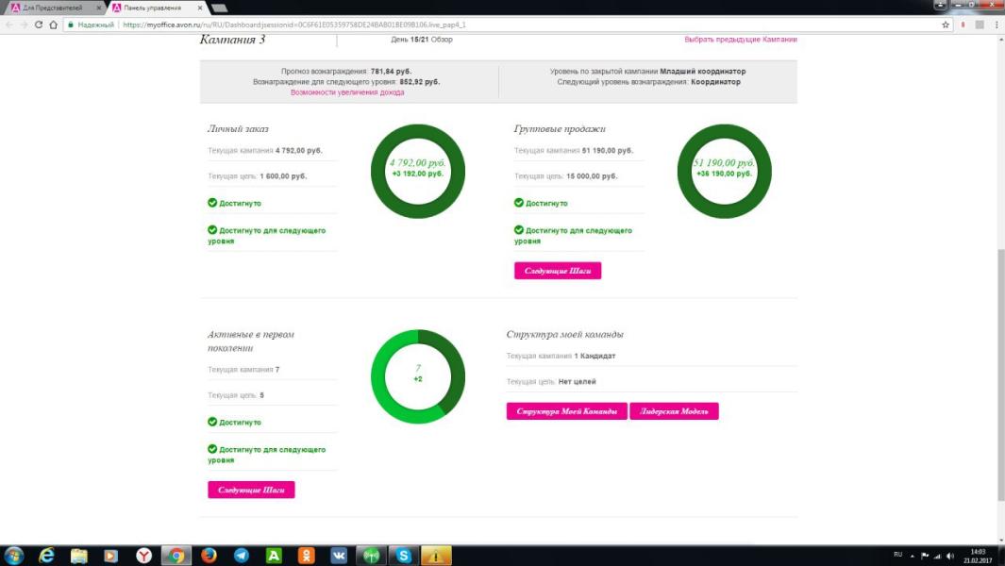This screenshot has width=1005, height=566.
Task: Open 'Возможности увеличения дохода' link
Action: coord(346,92)
